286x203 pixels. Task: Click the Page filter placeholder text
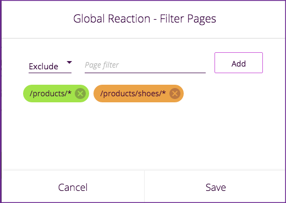pos(102,65)
